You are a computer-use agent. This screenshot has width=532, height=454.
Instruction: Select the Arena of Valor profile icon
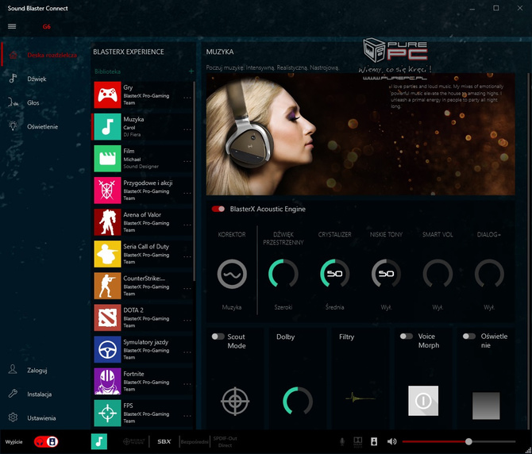[x=107, y=222]
